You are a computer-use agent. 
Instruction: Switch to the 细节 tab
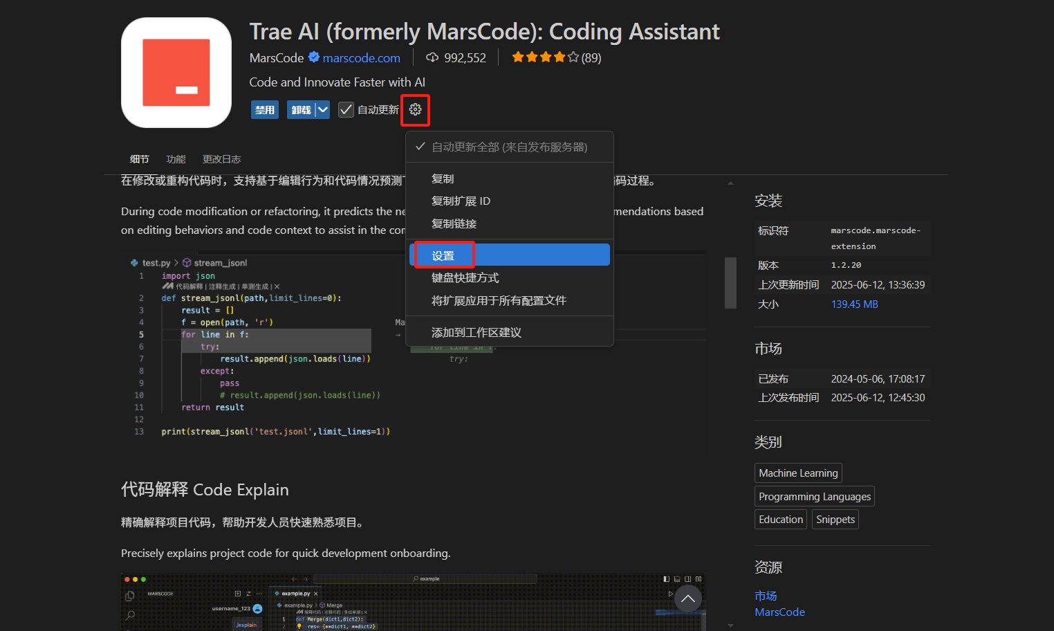pyautogui.click(x=139, y=159)
